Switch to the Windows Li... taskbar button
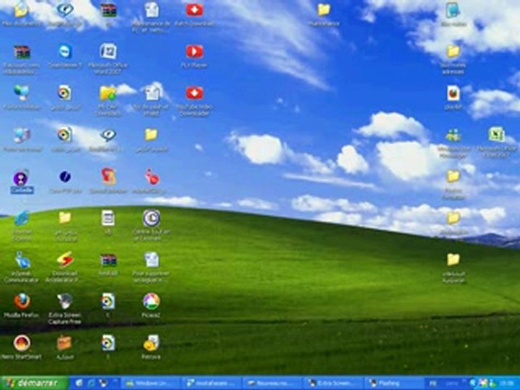 tap(151, 383)
